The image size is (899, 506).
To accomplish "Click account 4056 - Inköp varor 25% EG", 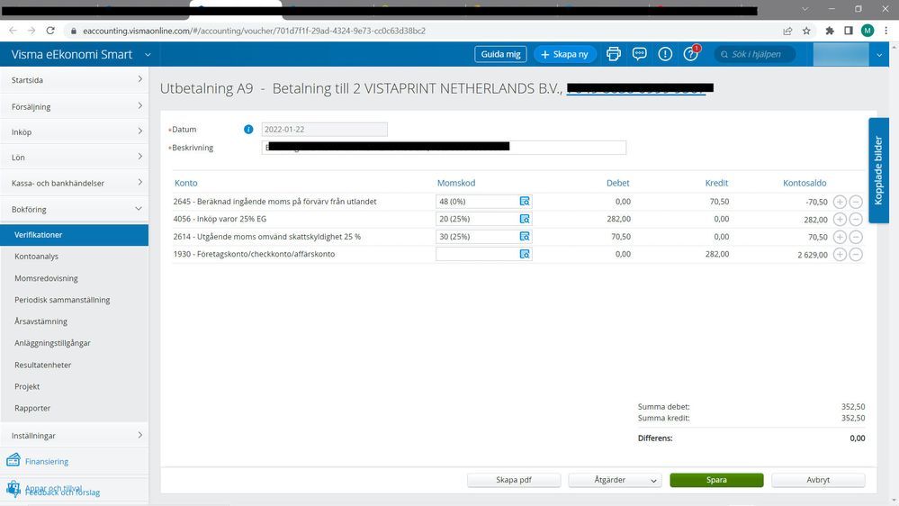I will 220,219.
